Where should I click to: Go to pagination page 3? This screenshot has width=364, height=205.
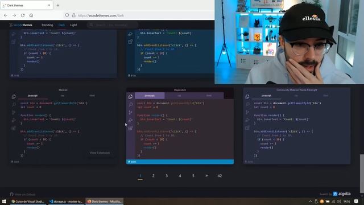click(x=167, y=176)
